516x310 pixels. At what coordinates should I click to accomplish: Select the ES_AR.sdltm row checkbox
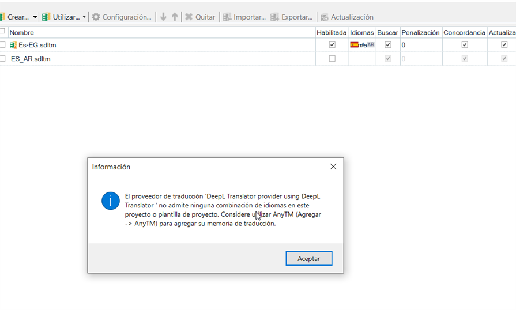pos(3,59)
